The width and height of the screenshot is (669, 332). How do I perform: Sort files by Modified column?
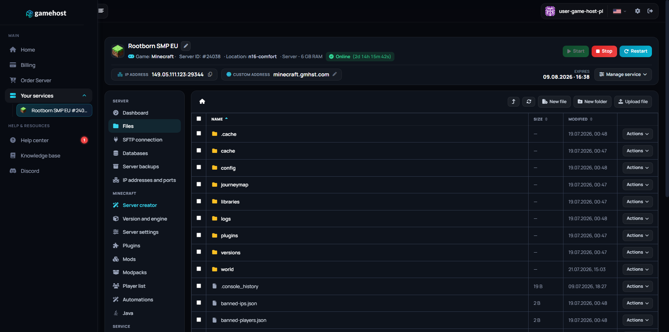(x=580, y=119)
